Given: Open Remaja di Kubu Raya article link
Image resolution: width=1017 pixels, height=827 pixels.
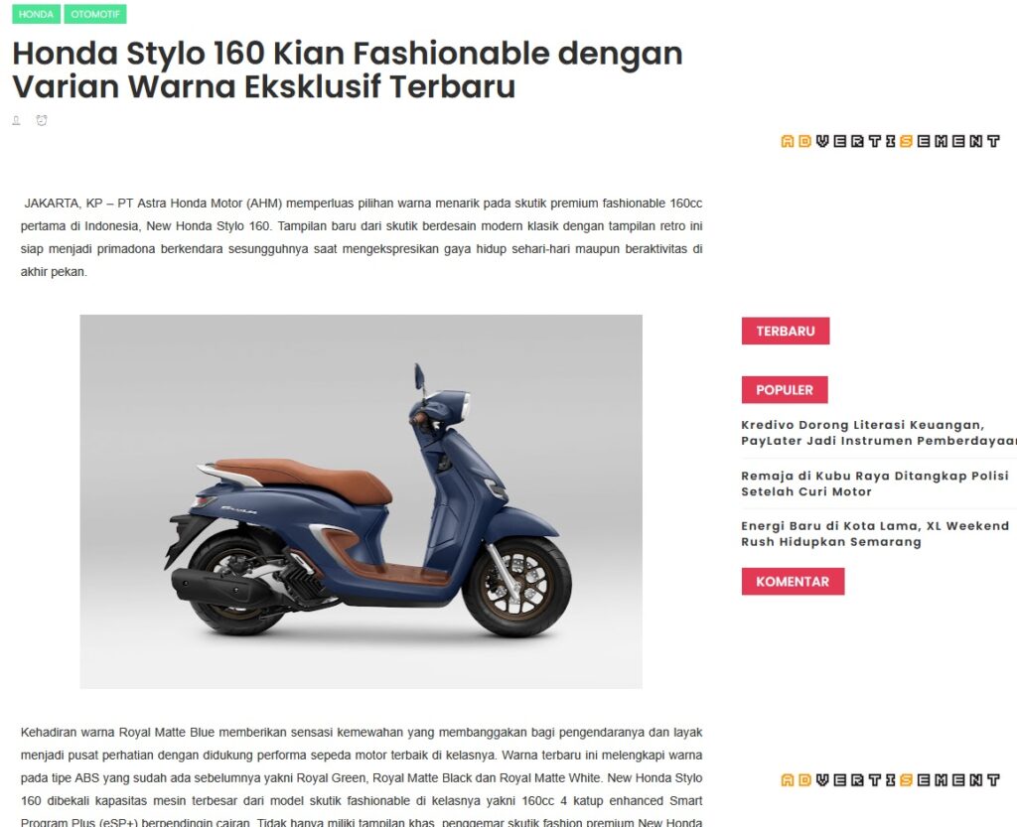Looking at the screenshot, I should click(875, 483).
